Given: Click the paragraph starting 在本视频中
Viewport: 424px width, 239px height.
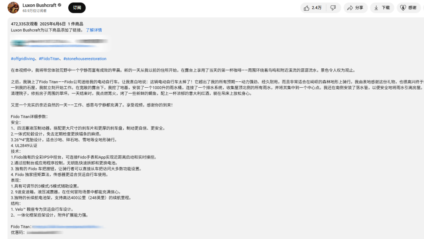Looking at the screenshot, I should click(x=183, y=70).
